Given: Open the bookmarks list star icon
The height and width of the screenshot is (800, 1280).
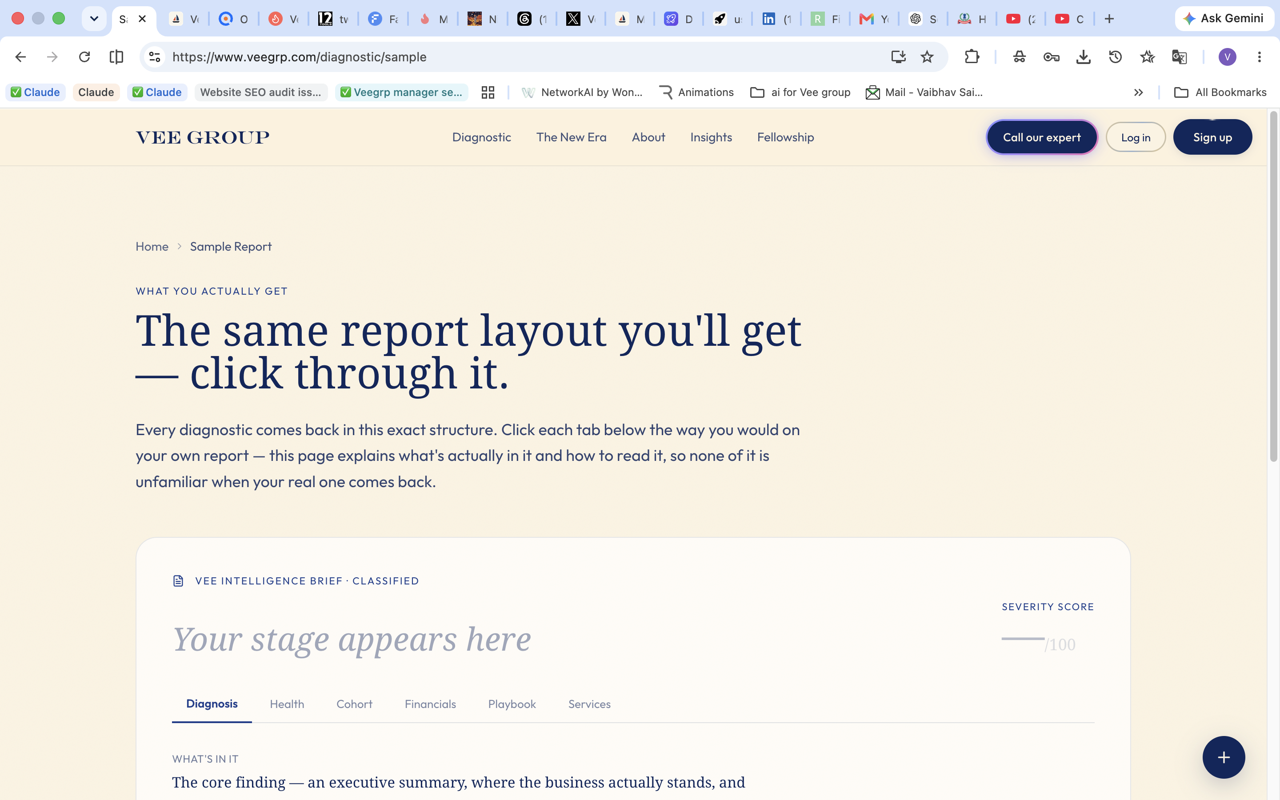Looking at the screenshot, I should tap(1147, 56).
